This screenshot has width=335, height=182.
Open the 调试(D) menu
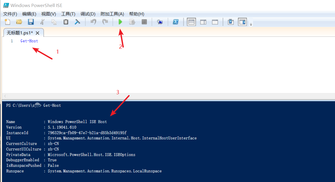point(88,14)
